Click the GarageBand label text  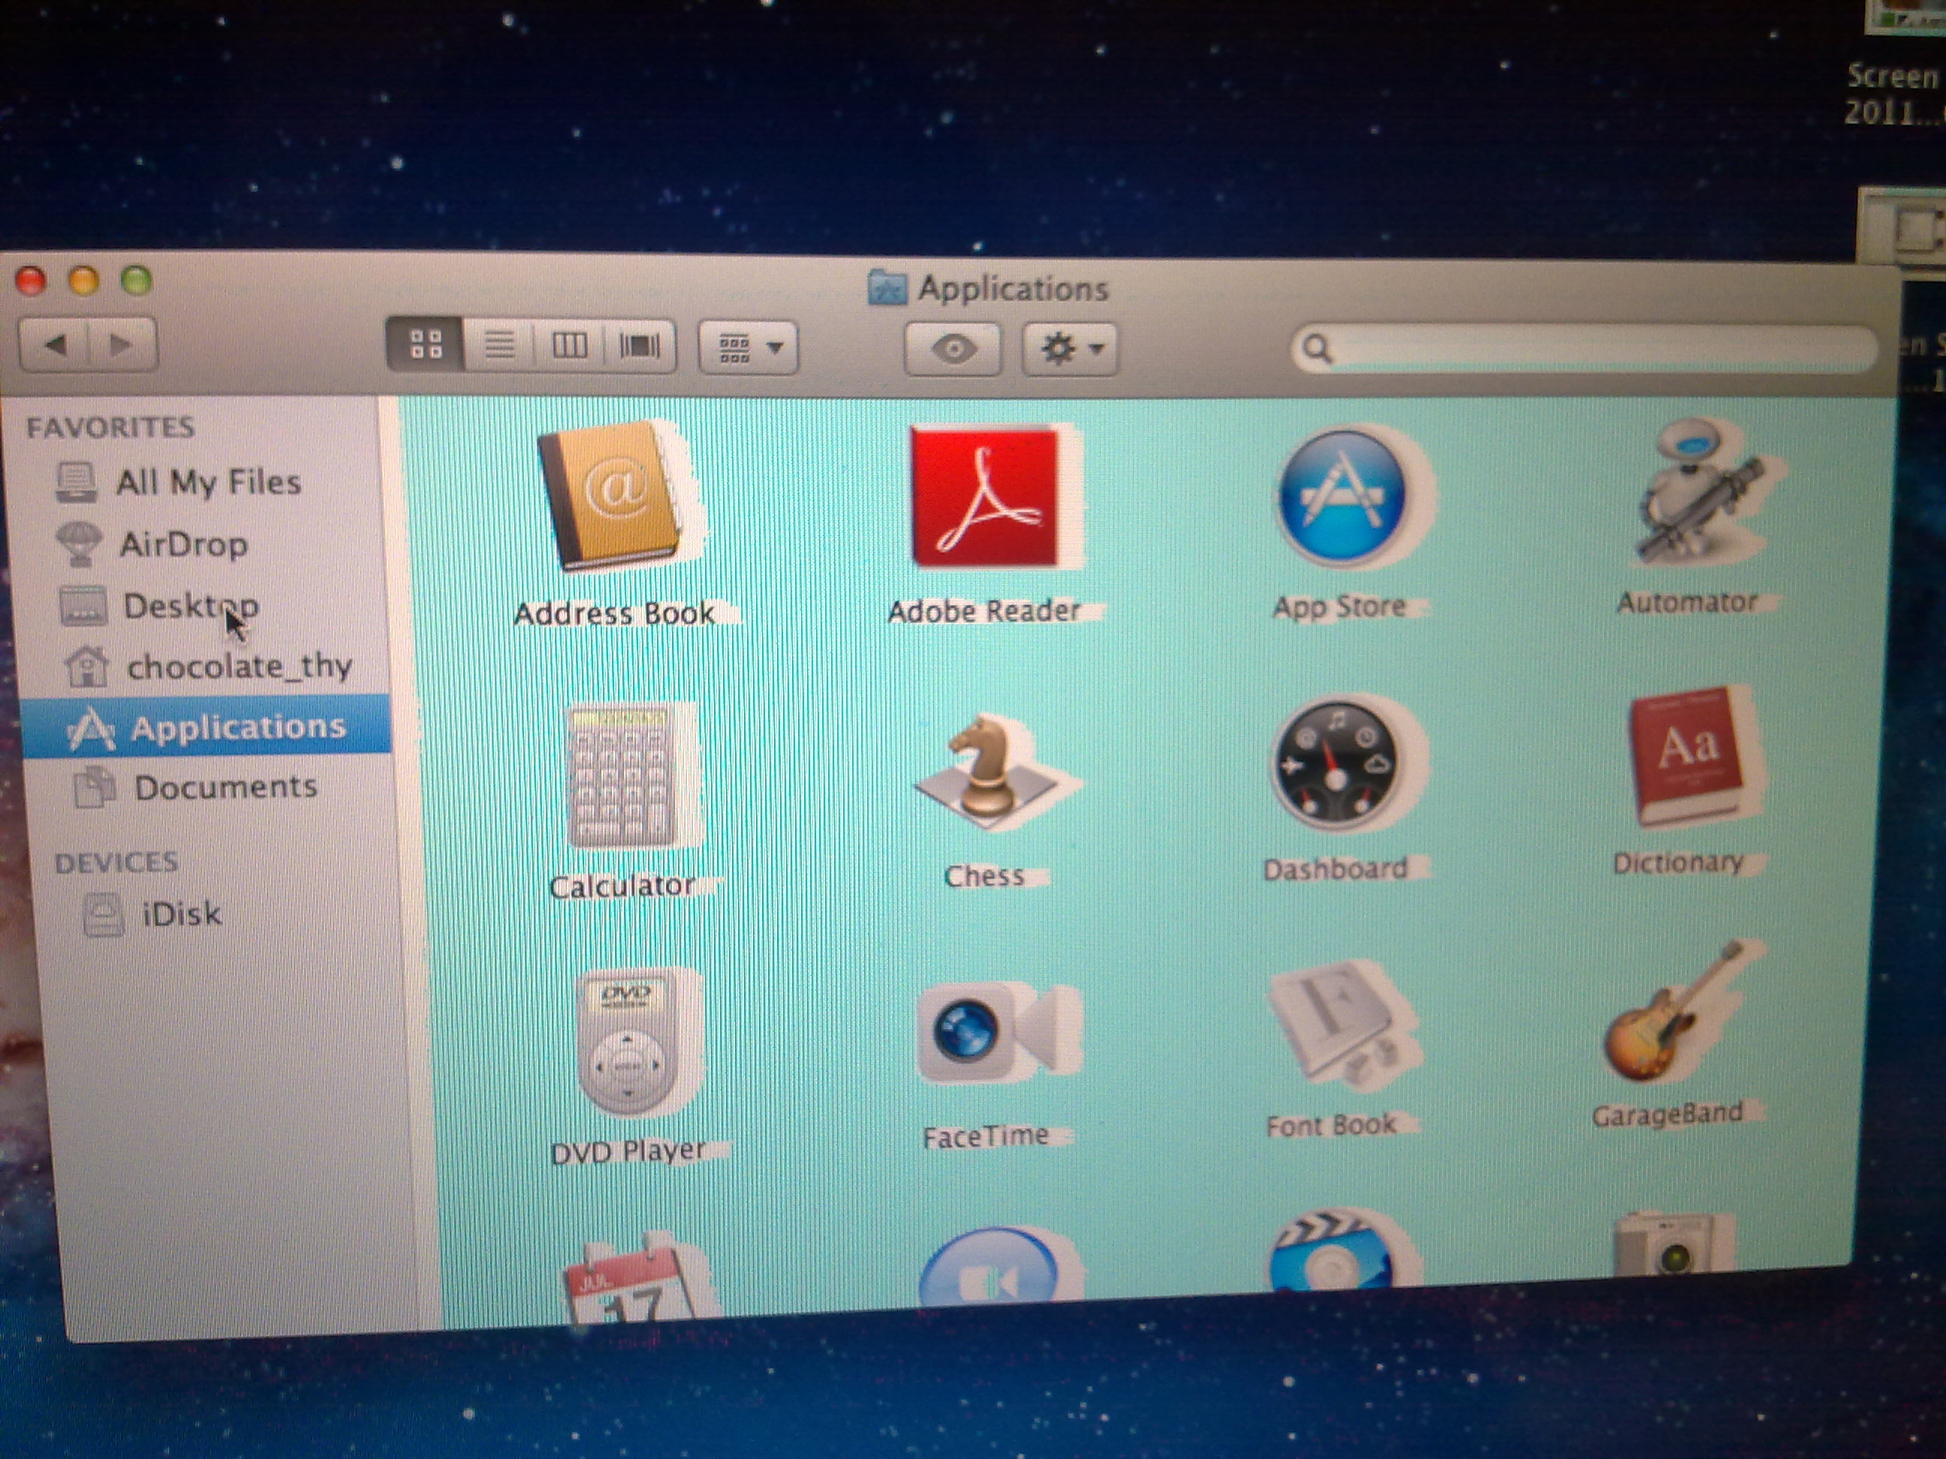click(x=1667, y=1115)
